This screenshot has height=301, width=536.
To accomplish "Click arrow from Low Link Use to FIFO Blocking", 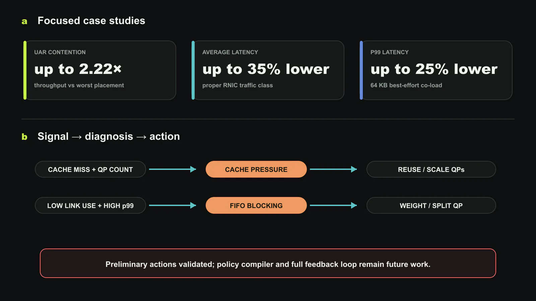I will coord(173,205).
